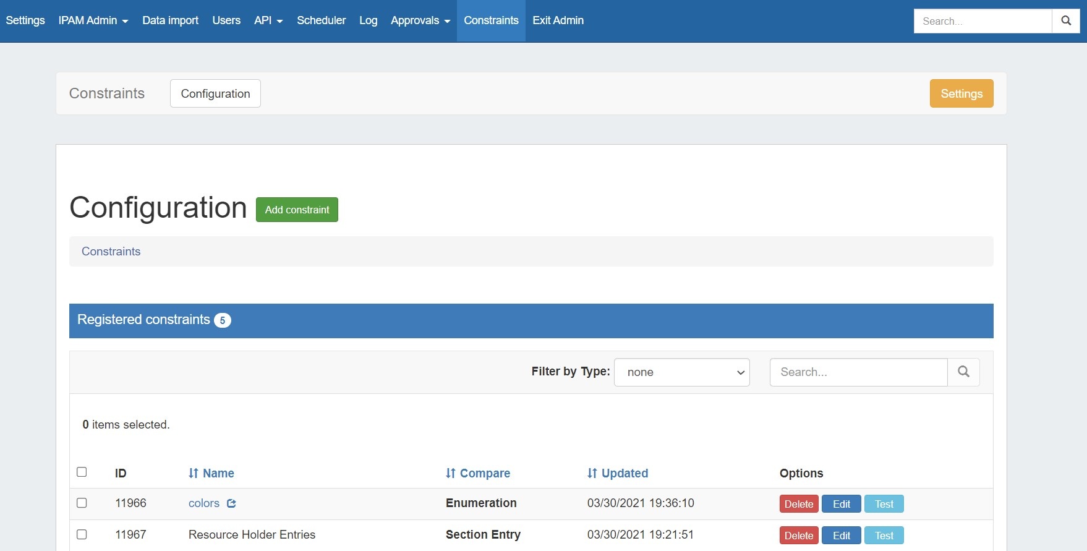Click the constraints table Search input field

858,372
